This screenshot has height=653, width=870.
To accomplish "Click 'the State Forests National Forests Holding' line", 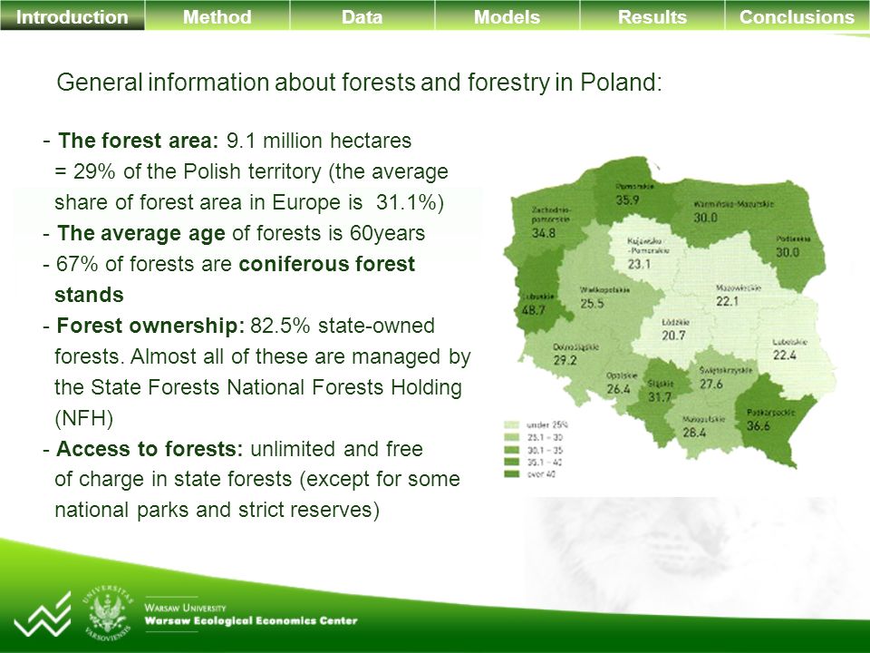I will (258, 387).
